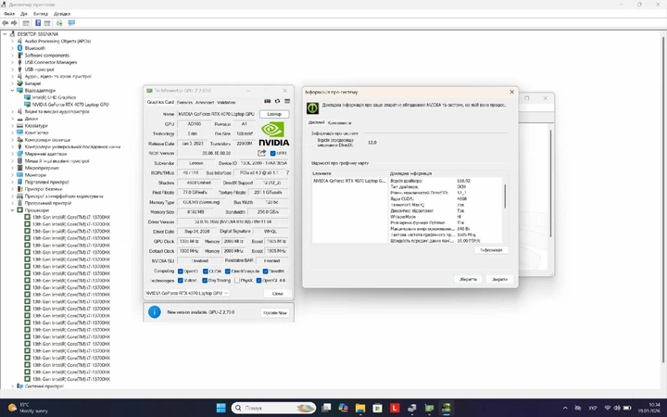The height and width of the screenshot is (417, 667).
Task: Expand the Audio Processing Objects (APOs) category
Action: (x=12, y=42)
